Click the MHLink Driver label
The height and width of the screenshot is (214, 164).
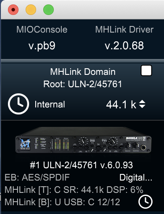coord(124,30)
